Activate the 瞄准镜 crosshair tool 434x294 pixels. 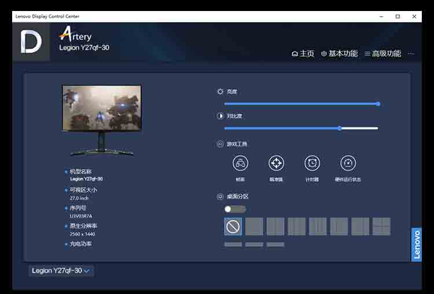[276, 163]
